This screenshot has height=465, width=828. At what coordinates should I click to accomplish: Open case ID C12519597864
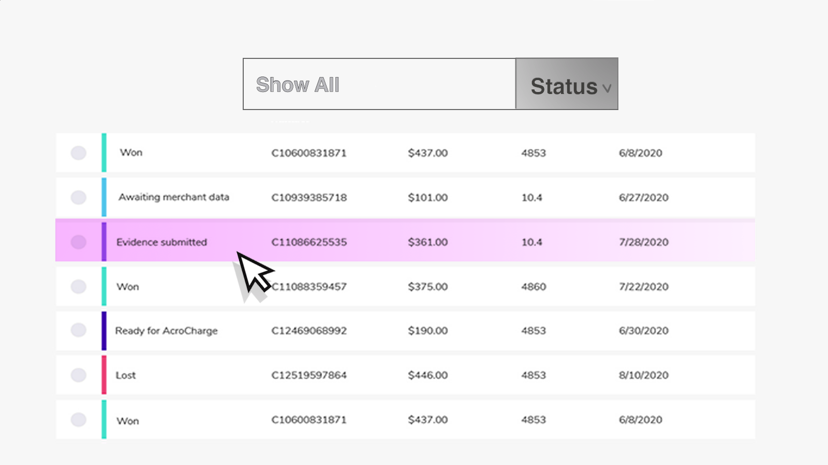coord(309,375)
